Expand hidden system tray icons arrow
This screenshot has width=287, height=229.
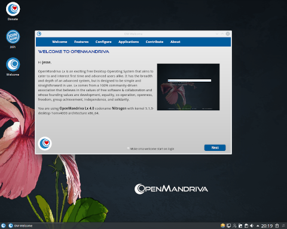[x=258, y=226]
